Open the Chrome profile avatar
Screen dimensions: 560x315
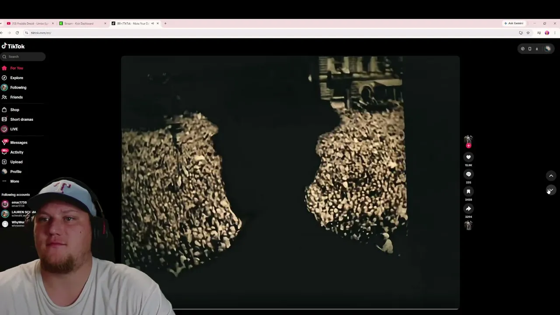tap(547, 33)
